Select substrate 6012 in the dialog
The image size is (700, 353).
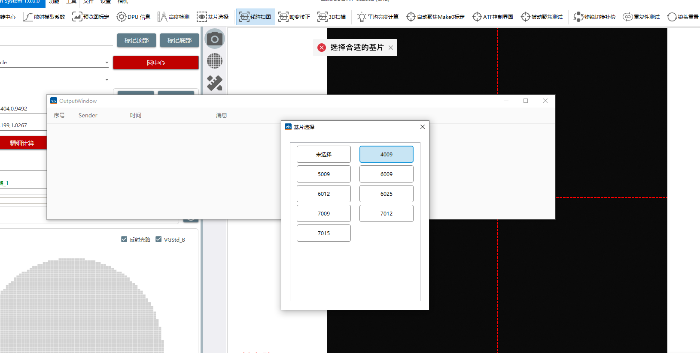[323, 194]
